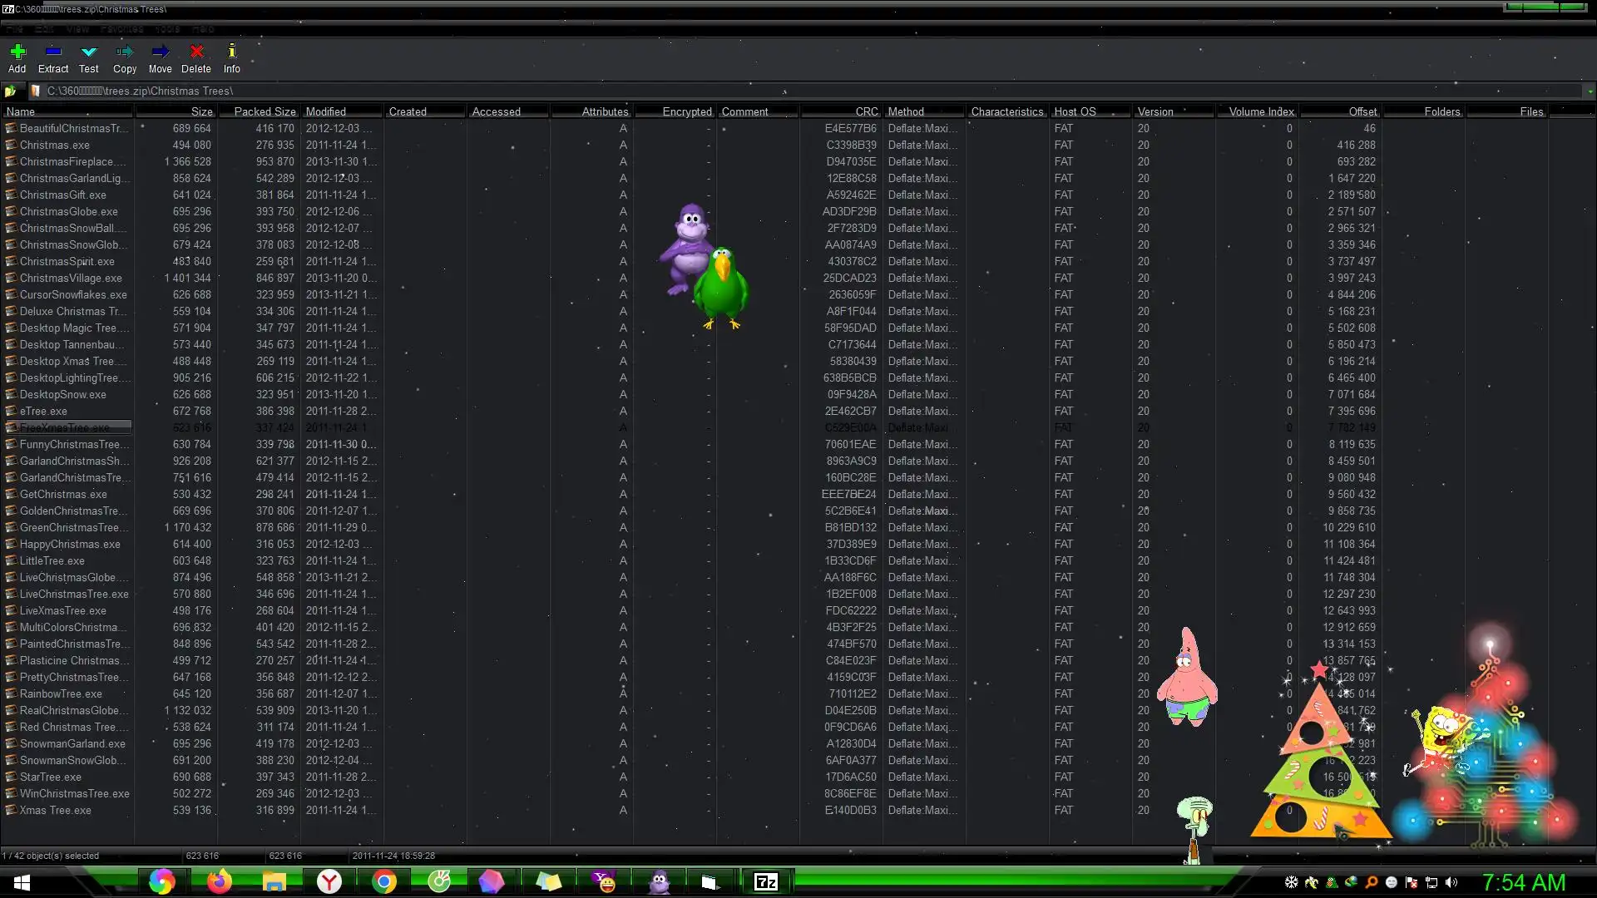Click the red Delete icon

click(196, 57)
